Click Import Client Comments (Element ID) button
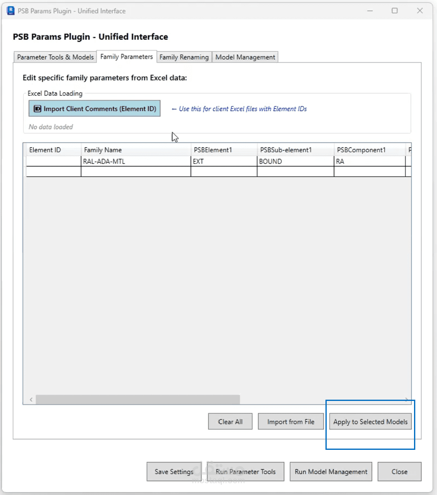The width and height of the screenshot is (437, 495). (x=95, y=109)
